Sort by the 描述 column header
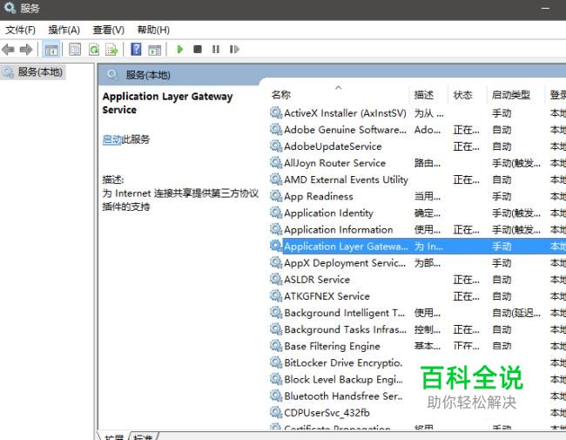The height and width of the screenshot is (440, 566). pyautogui.click(x=424, y=95)
